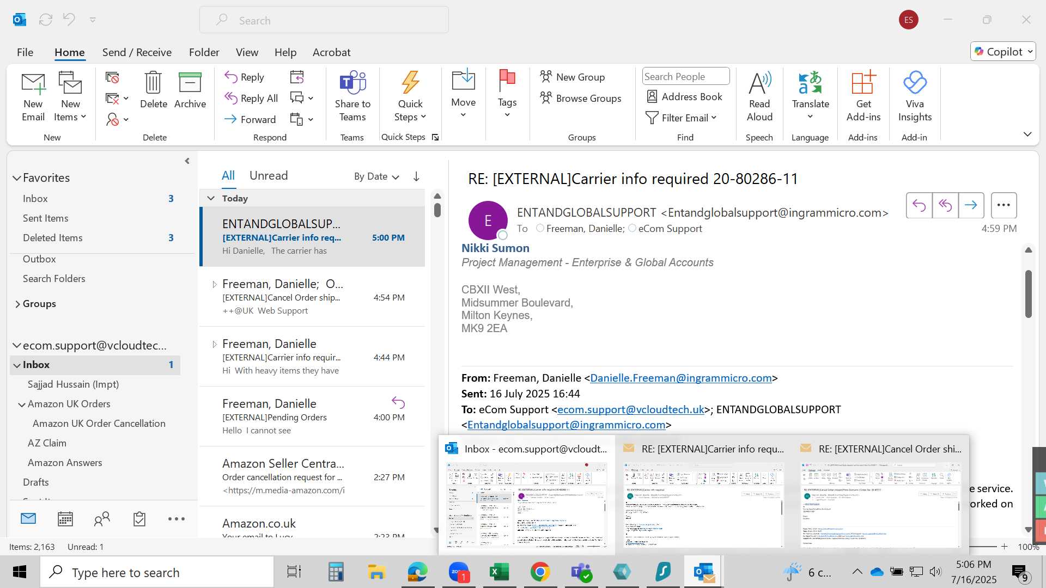Screen dimensions: 1046x588
Task: Click the reading pane Reply arrow
Action: [919, 205]
